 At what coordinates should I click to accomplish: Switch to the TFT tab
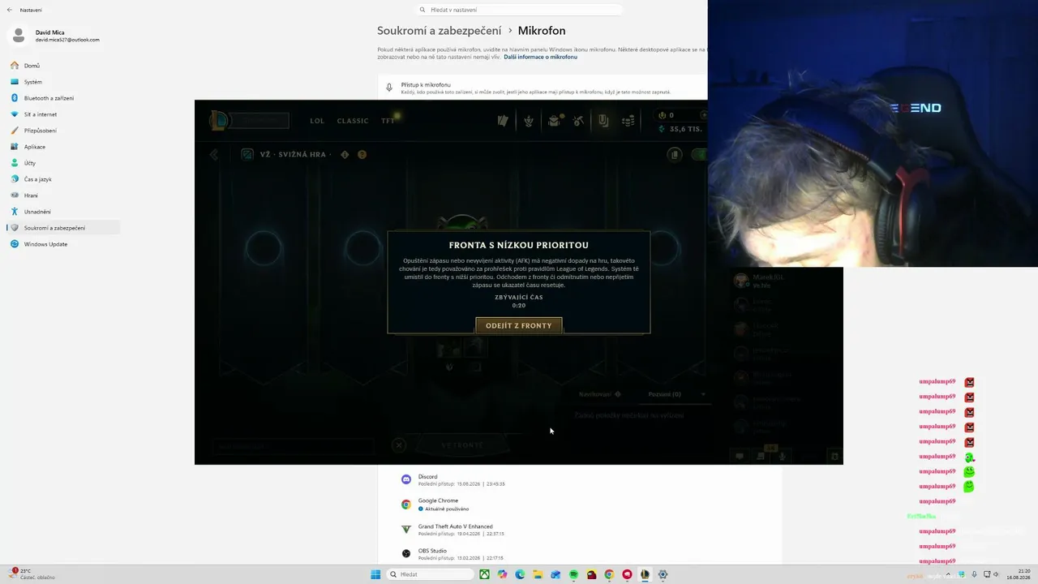point(388,121)
